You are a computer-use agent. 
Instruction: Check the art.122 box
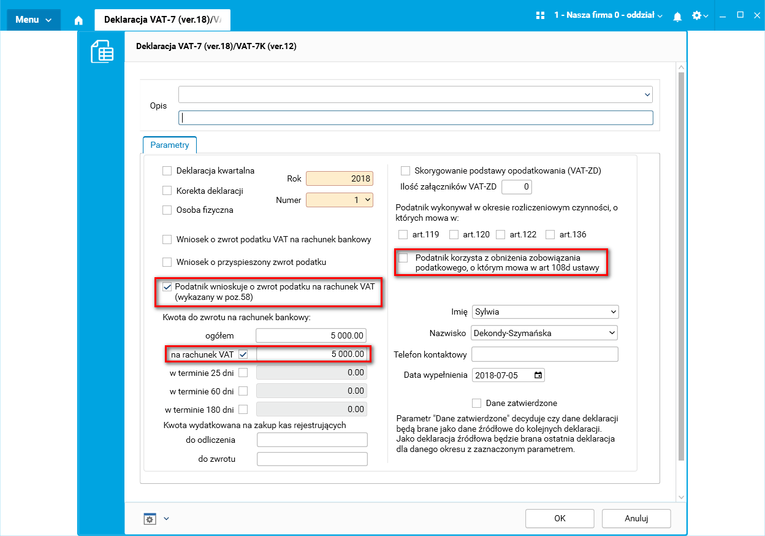pos(500,235)
